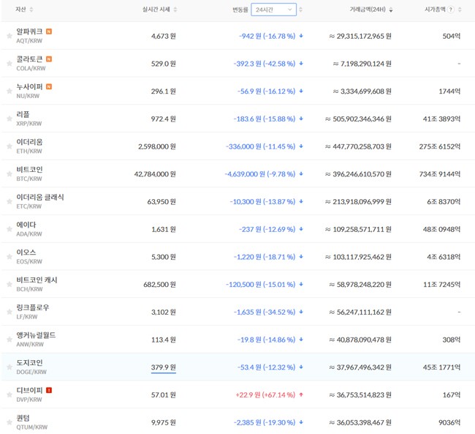This screenshot has height=434, width=475.
Task: Click the change -392.3 원 (-42.58 %)
Action: point(264,64)
